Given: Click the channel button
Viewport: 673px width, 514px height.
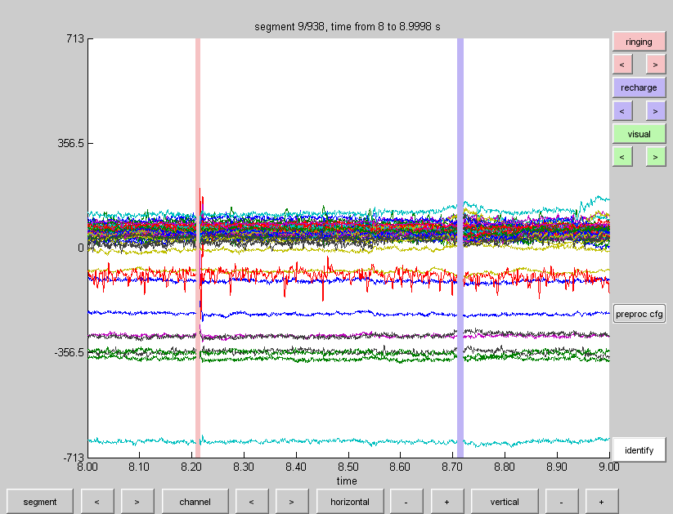Looking at the screenshot, I should (x=195, y=502).
